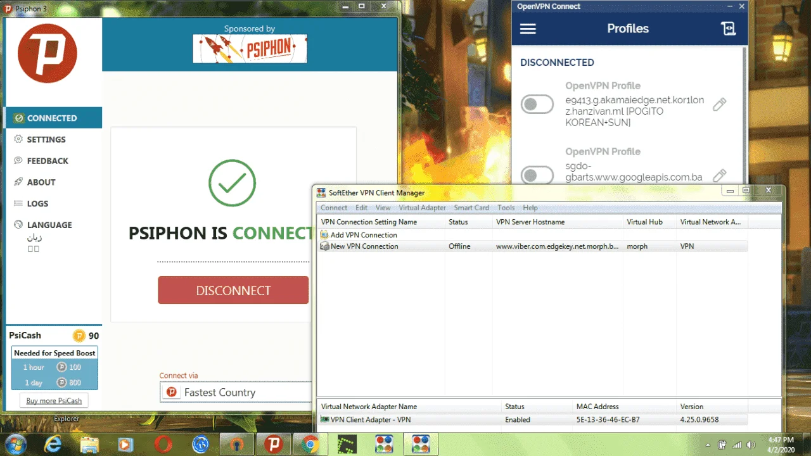This screenshot has height=456, width=811.
Task: Click the red Disconnect button
Action: (x=233, y=290)
